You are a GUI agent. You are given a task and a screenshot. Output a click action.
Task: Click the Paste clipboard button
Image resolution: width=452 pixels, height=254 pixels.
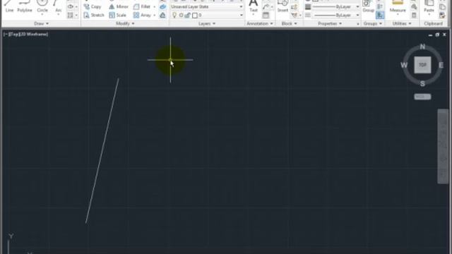point(429,6)
